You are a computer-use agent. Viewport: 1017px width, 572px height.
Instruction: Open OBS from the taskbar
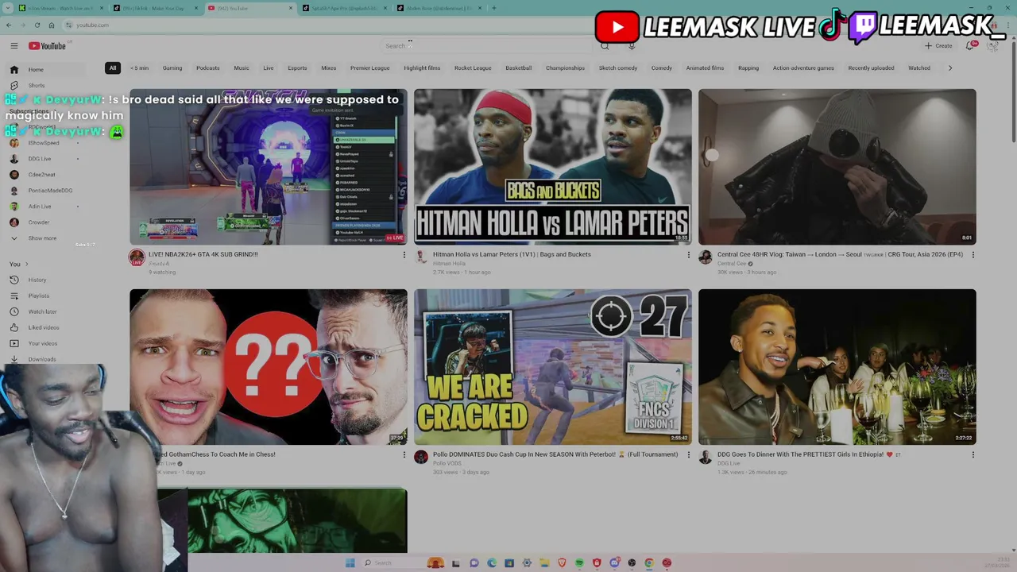[x=632, y=562]
